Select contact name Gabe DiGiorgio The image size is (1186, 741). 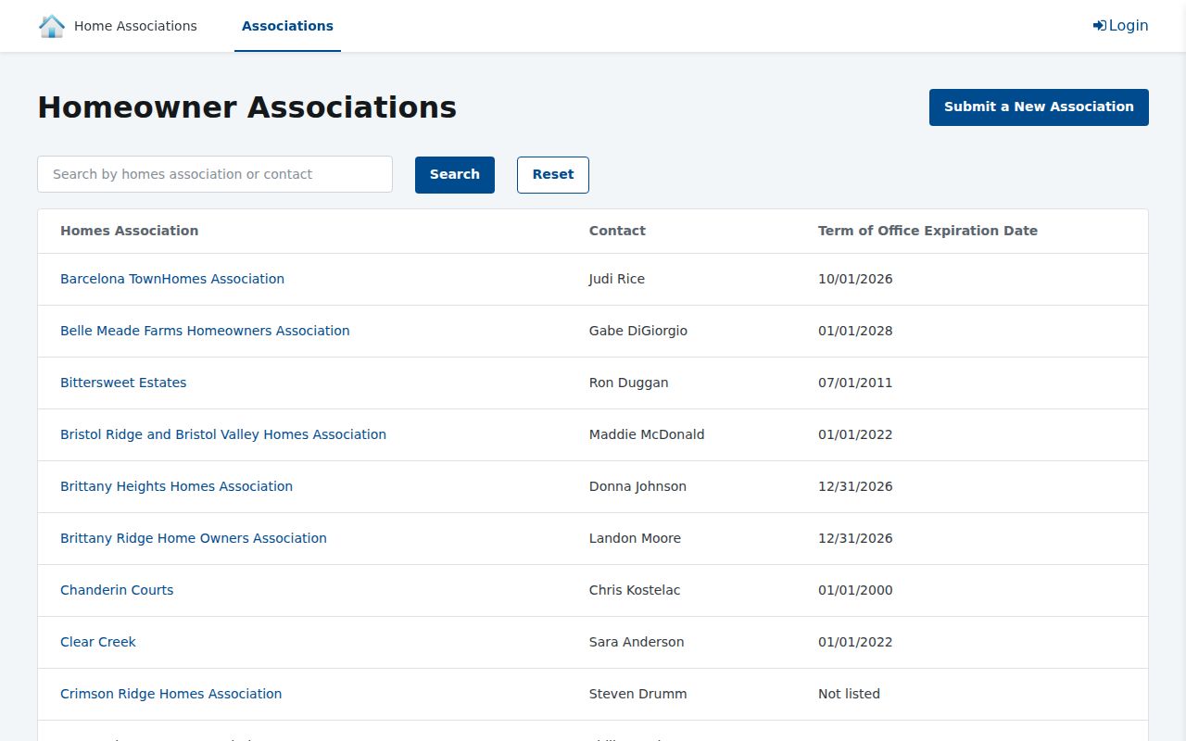pyautogui.click(x=638, y=331)
